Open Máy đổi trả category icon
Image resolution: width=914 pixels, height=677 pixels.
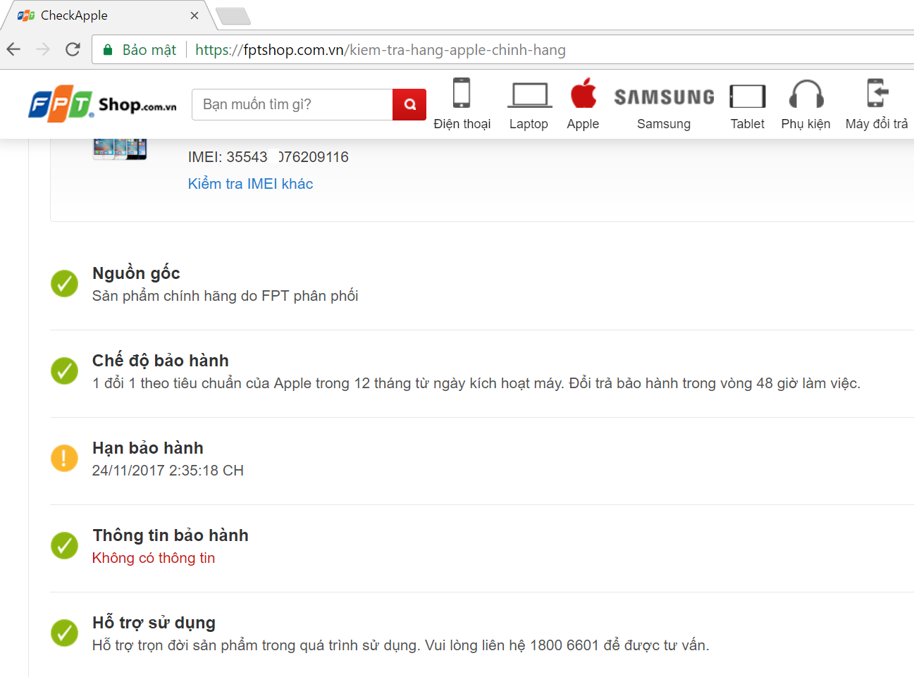pyautogui.click(x=877, y=92)
